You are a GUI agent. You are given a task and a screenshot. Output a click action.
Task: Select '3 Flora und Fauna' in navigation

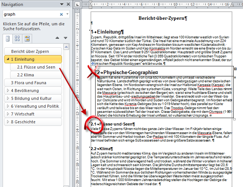[x=28, y=83]
